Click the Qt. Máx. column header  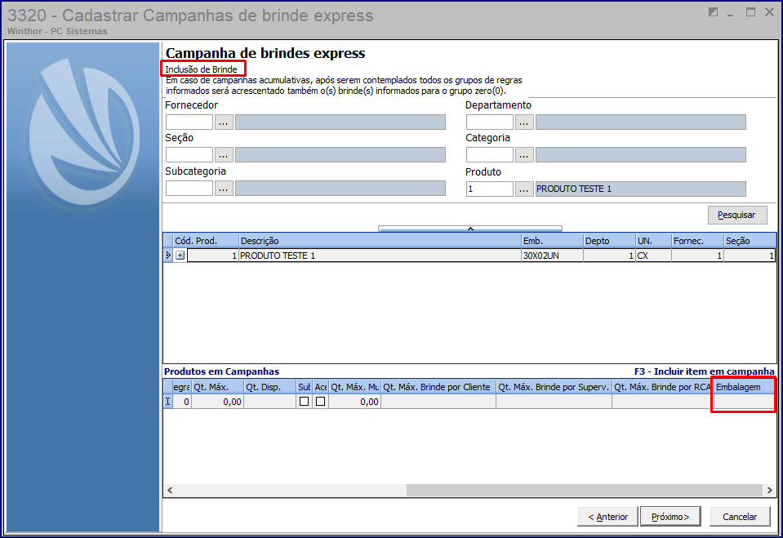coord(217,387)
